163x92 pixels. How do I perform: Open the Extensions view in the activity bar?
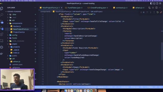[2, 34]
